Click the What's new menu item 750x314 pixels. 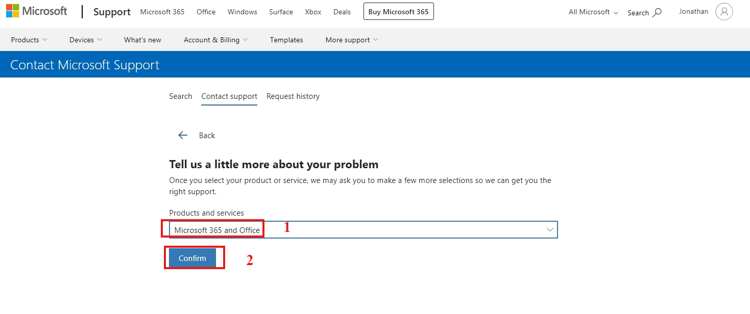pyautogui.click(x=142, y=39)
